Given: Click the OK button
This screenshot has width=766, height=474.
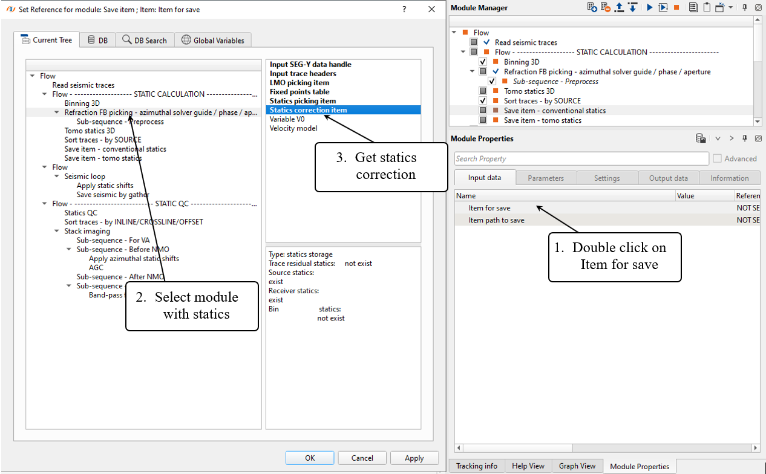Looking at the screenshot, I should coord(310,458).
